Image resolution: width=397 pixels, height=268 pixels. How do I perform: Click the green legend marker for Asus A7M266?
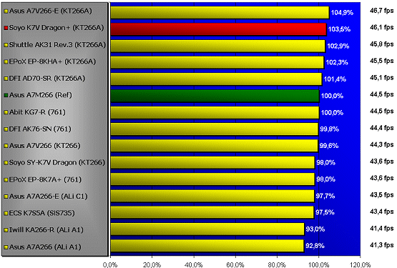[x=6, y=95]
